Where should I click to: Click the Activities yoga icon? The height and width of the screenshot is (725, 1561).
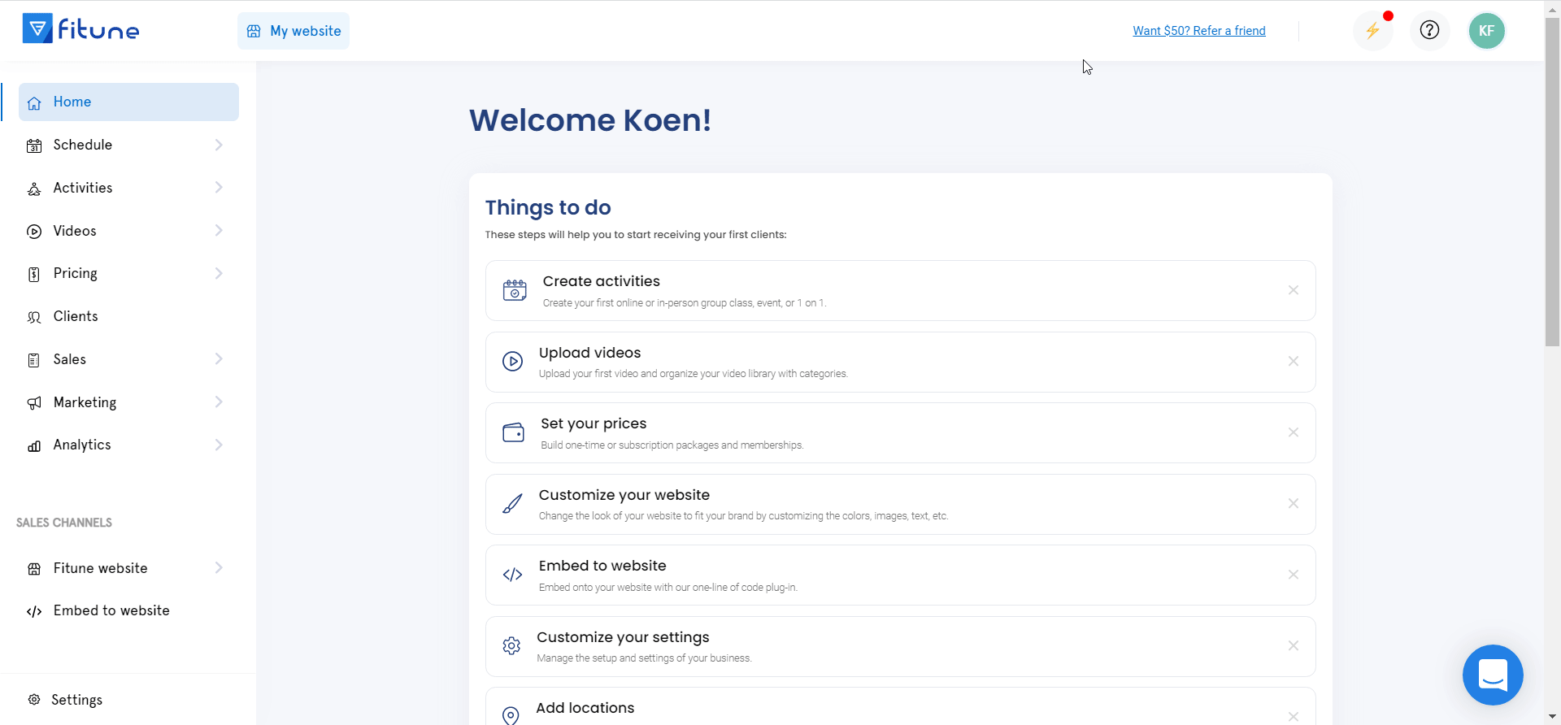point(34,189)
